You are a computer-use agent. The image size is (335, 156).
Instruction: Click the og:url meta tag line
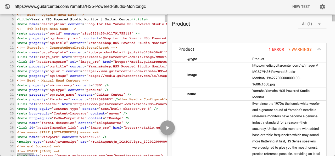tap(92, 71)
